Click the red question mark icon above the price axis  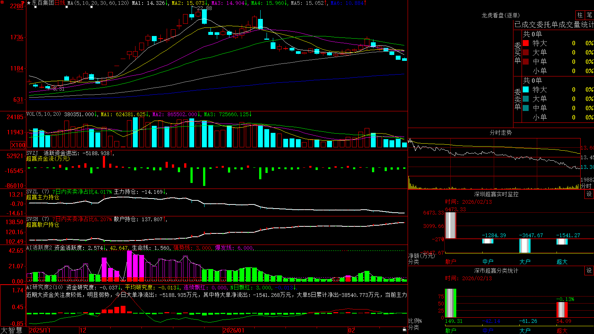[23, 3]
